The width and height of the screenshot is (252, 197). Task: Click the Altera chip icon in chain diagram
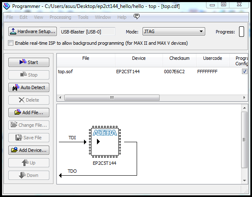[x=105, y=142]
